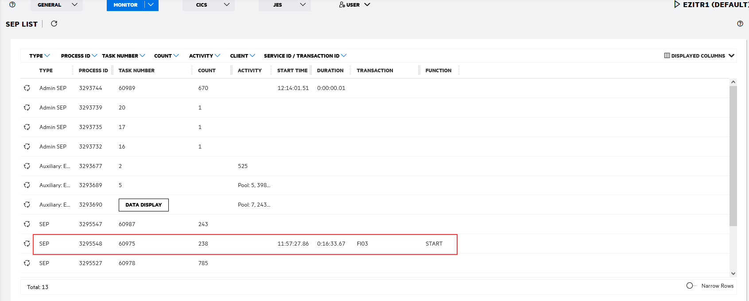Click the row action icon for process 3293744

point(27,88)
